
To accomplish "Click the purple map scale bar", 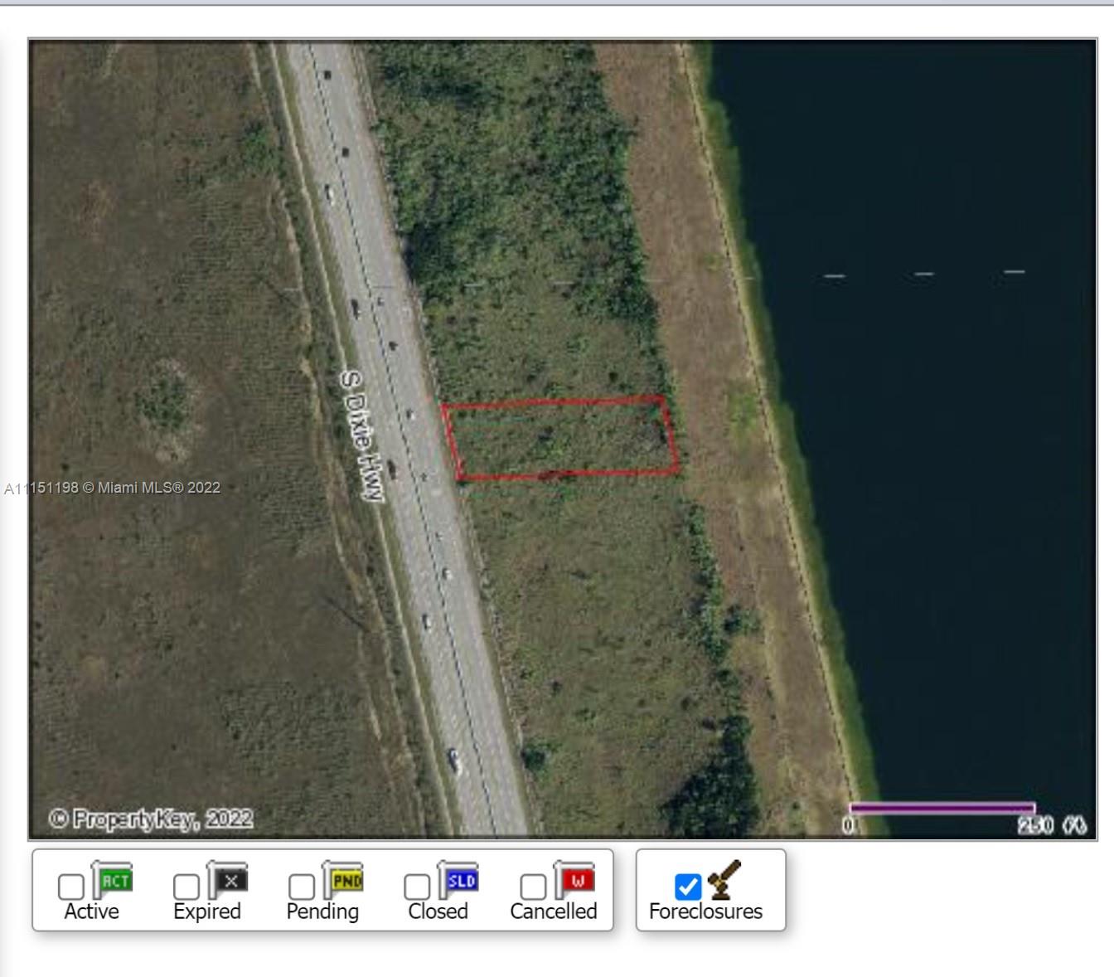I will click(x=942, y=808).
